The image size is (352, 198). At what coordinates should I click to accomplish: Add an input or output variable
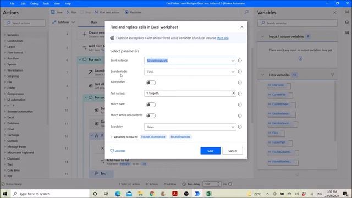click(300, 58)
